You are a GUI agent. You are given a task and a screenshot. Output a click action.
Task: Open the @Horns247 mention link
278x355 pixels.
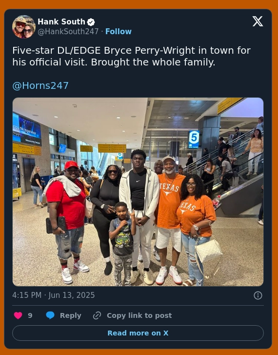click(40, 85)
